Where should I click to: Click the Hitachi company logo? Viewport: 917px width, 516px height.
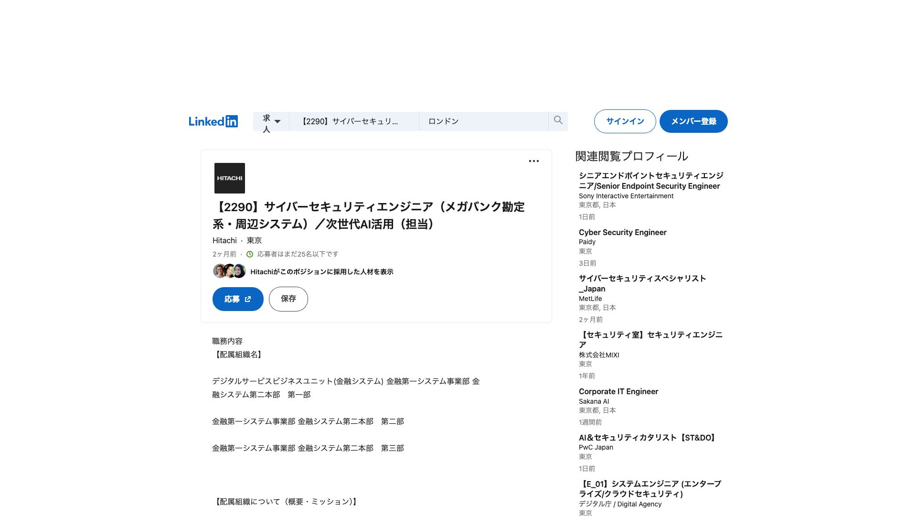click(230, 178)
